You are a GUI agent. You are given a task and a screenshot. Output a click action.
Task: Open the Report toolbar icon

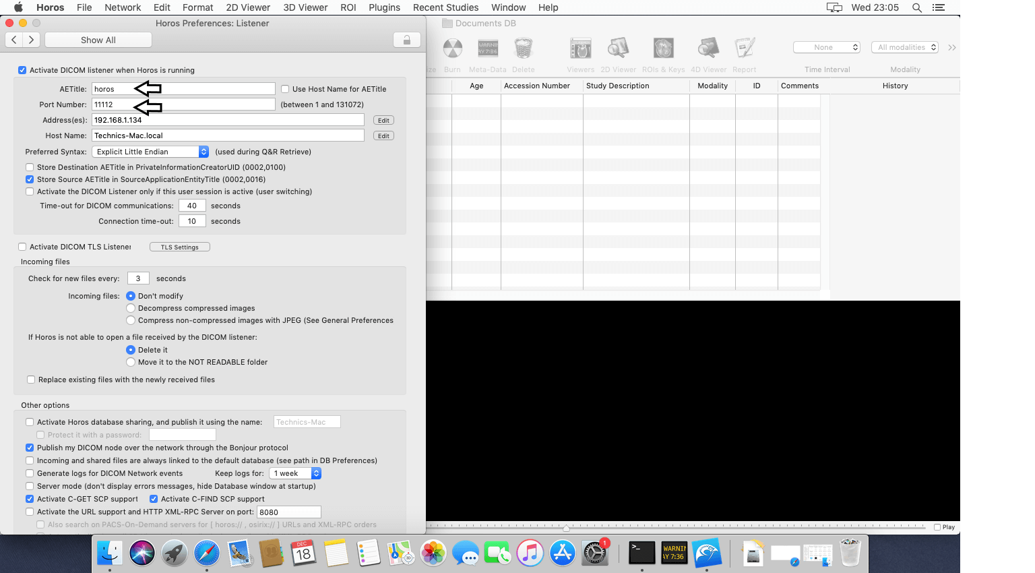coord(745,49)
